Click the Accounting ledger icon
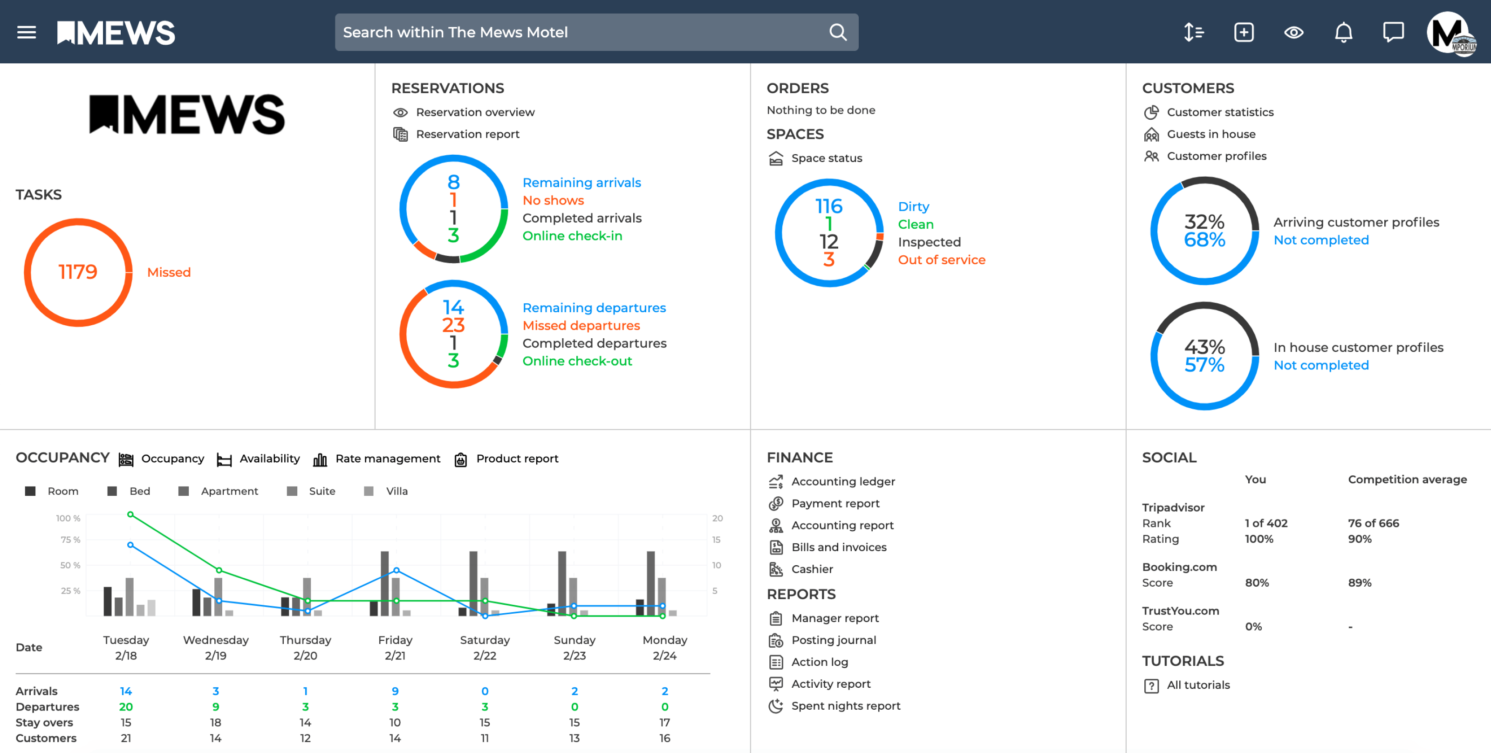 tap(776, 481)
